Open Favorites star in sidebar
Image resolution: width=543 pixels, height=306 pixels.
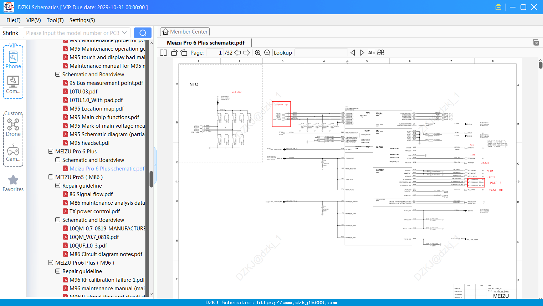13,184
